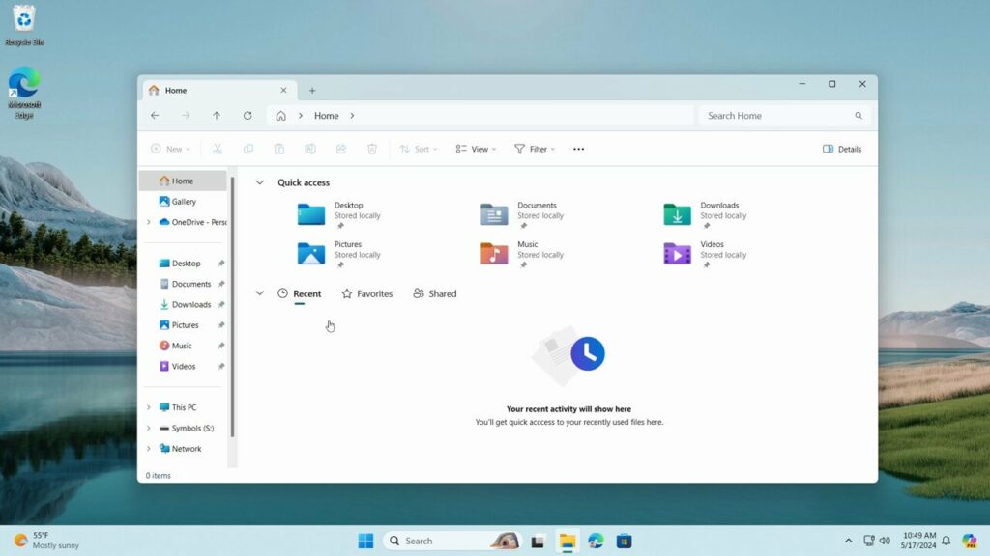Click the Copy icon in toolbar
This screenshot has width=990, height=556.
248,149
